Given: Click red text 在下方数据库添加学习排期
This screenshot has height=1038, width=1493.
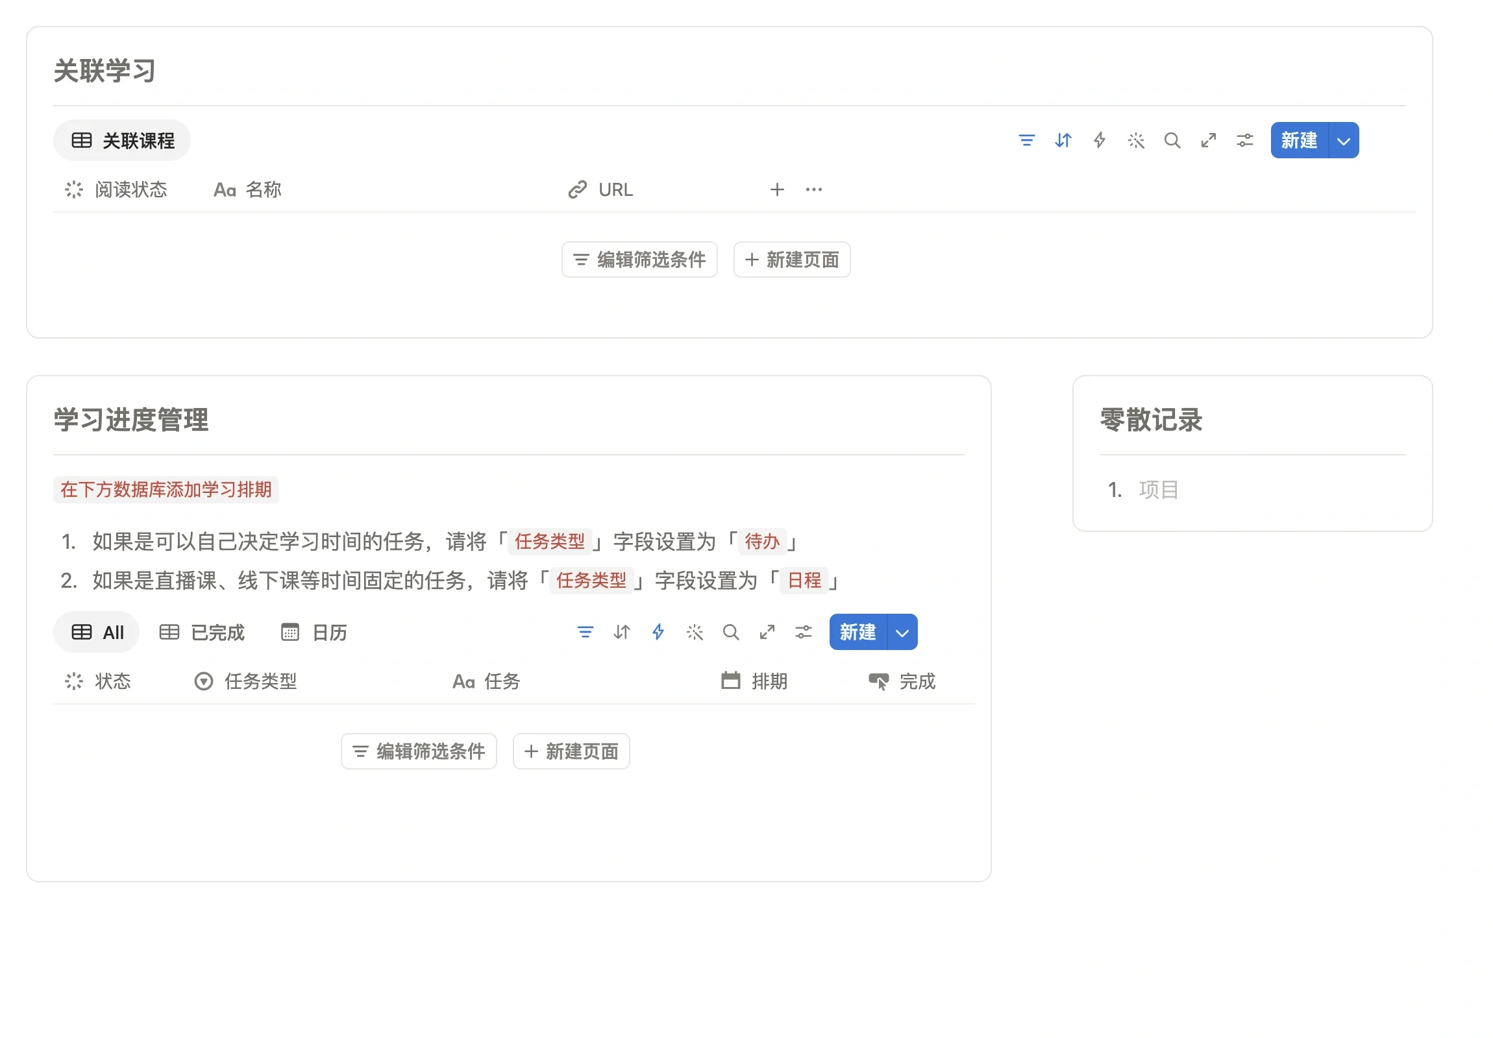Looking at the screenshot, I should click(x=166, y=489).
